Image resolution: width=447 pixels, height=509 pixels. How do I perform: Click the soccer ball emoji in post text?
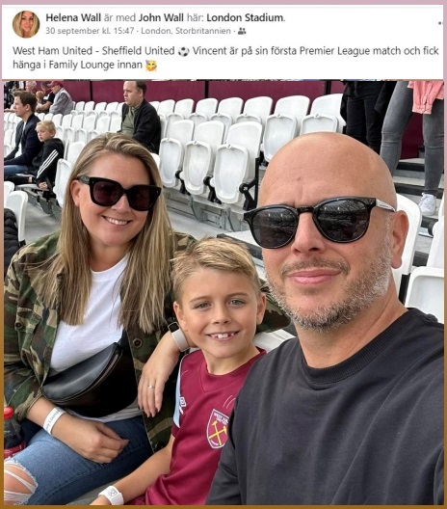pos(184,51)
